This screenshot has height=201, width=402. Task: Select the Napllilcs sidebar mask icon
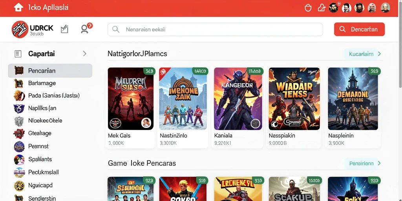[19, 108]
